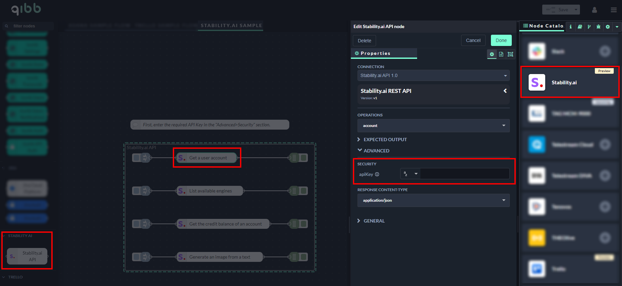
Task: Switch to the Stability.ai Sample flow tab
Action: point(231,25)
